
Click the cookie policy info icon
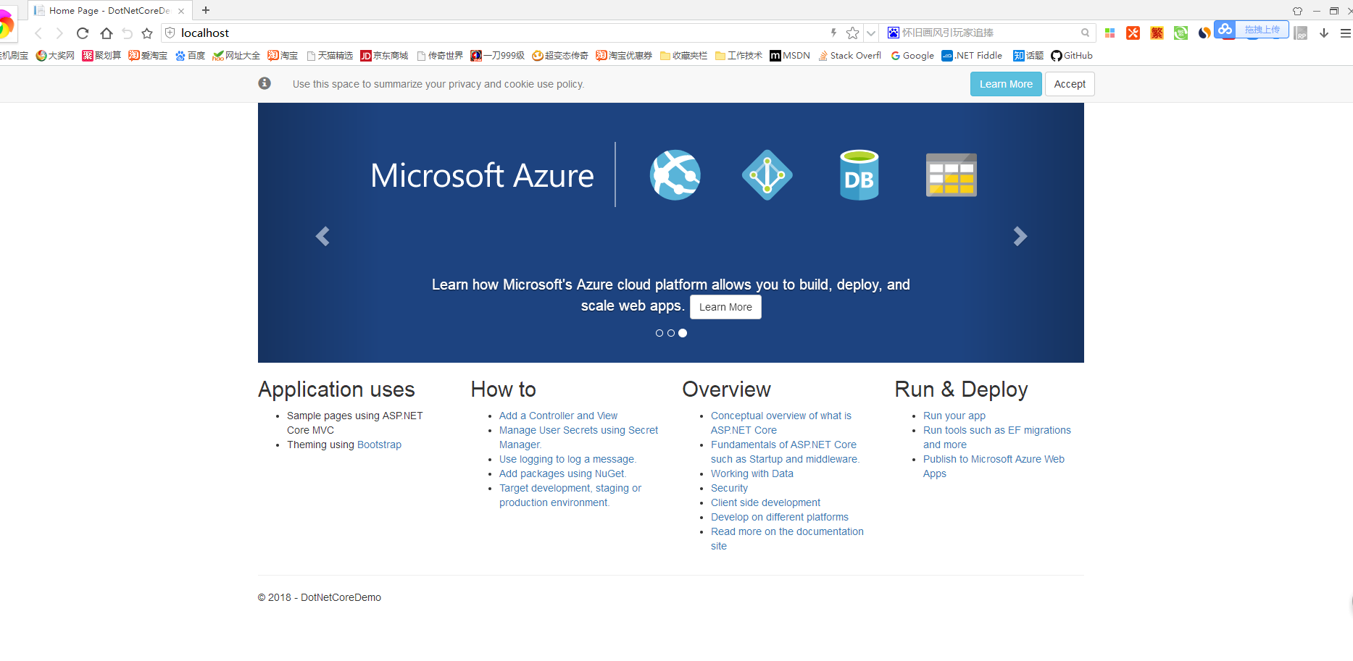[x=265, y=83]
